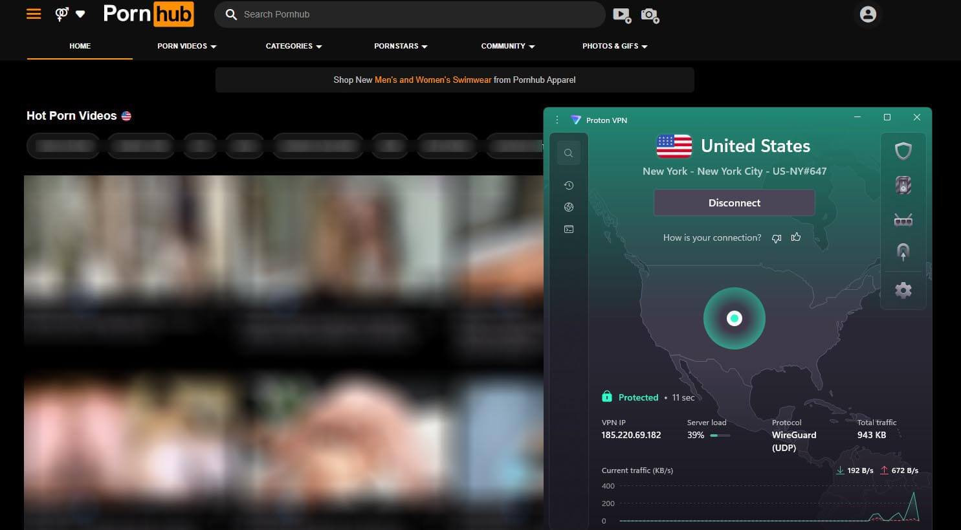Toggle Port Forwarding router icon in Proton VPN
Screen dimensions: 961x530
tap(903, 221)
